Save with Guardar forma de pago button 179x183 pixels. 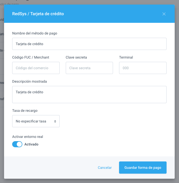[143, 168]
